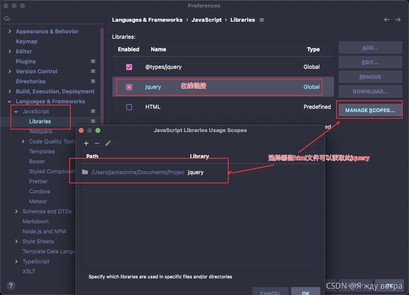Edit scope with the pencil icon
Image resolution: width=409 pixels, height=295 pixels.
click(x=108, y=143)
